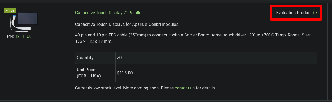Click the Evaluation Product label

click(x=294, y=13)
